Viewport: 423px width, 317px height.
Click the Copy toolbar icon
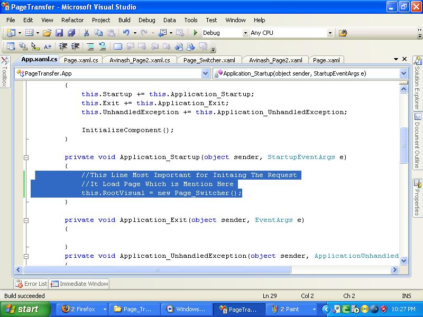[x=98, y=33]
